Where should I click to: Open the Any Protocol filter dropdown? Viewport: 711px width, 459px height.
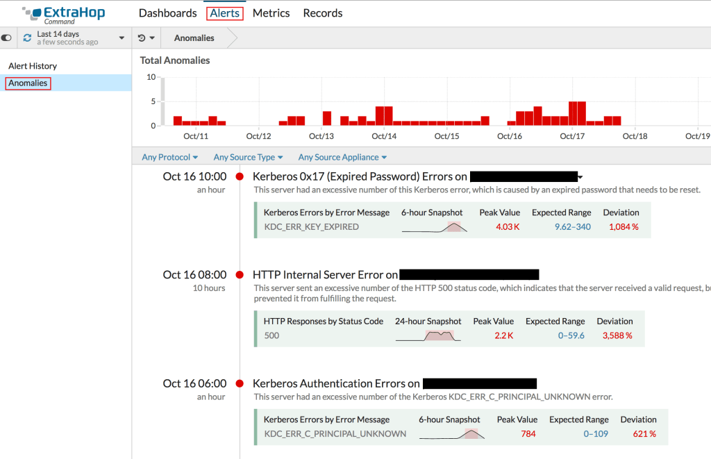click(x=169, y=157)
